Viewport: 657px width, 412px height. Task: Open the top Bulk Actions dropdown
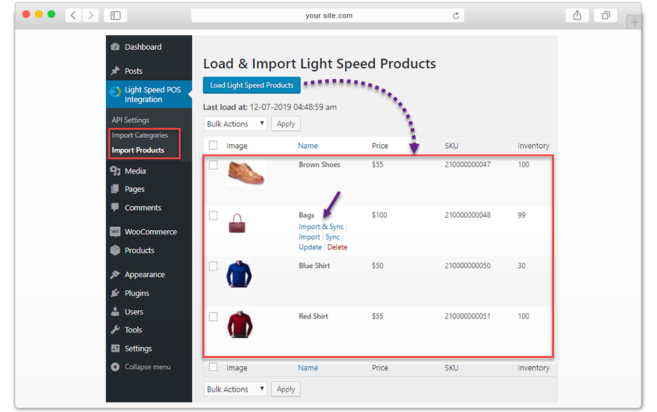click(x=235, y=124)
